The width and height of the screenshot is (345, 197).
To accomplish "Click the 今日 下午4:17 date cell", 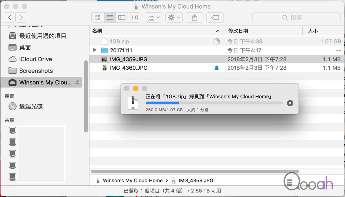I will [245, 50].
